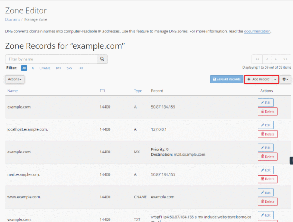Open the Add Record dropdown arrow
The width and height of the screenshot is (293, 222).
coord(275,79)
